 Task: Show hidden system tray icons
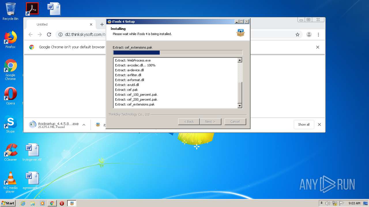click(x=321, y=203)
